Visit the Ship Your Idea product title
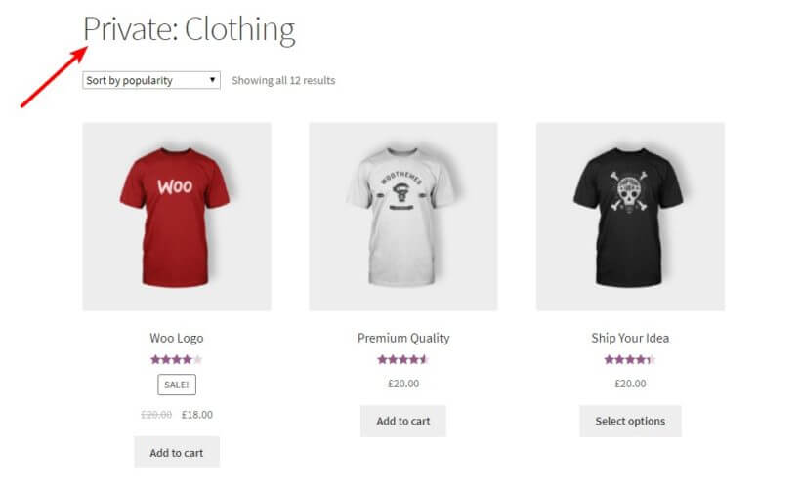The image size is (801, 486). tap(630, 339)
